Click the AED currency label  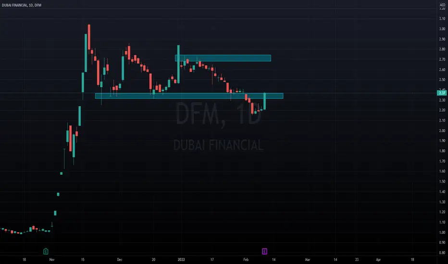tap(442, 5)
